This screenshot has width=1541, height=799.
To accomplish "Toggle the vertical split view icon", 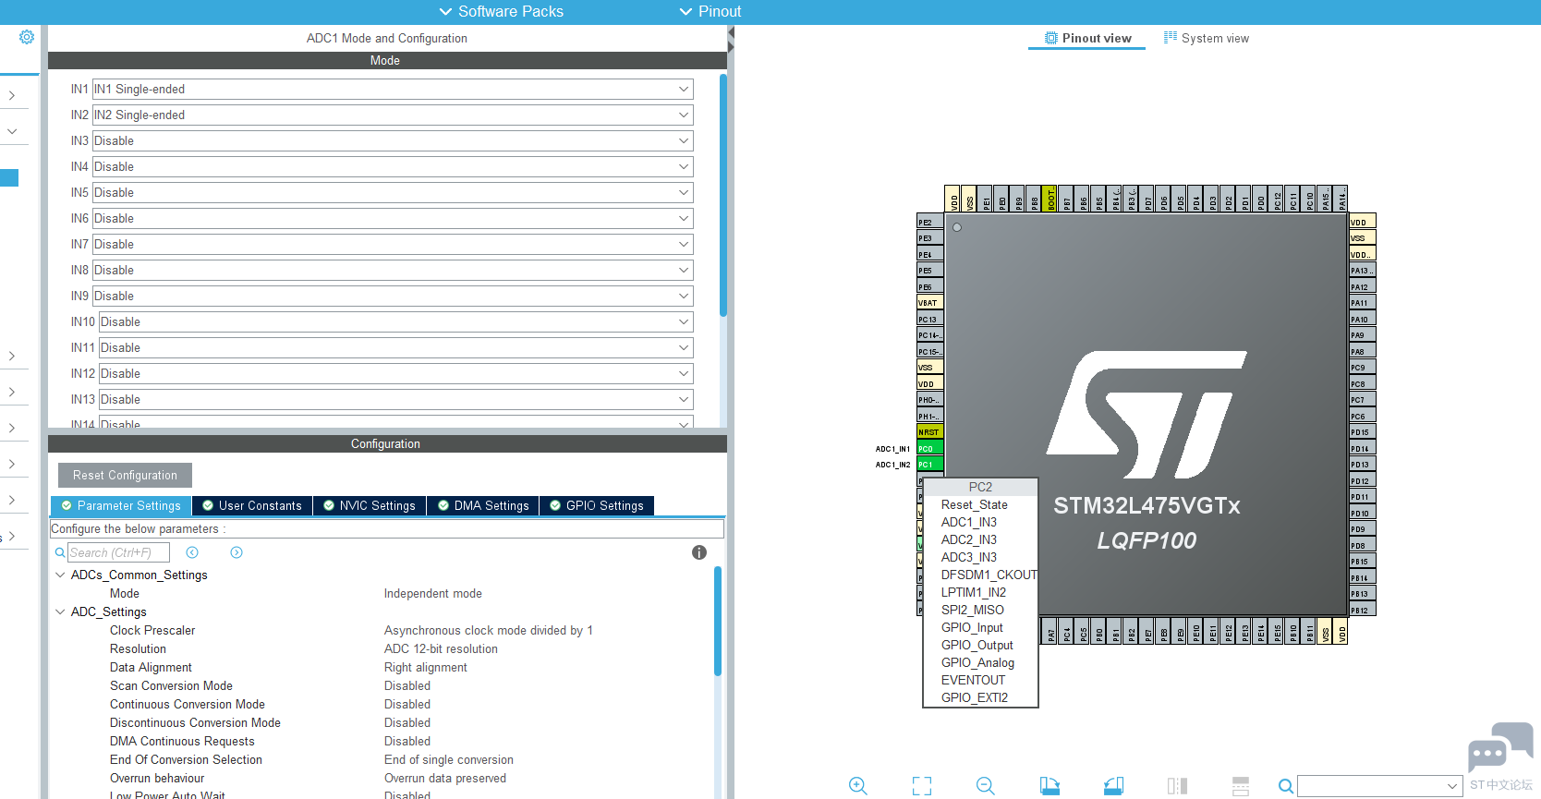I will click(1177, 786).
